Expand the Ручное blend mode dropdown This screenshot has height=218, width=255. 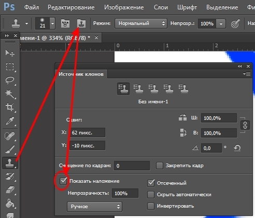point(94,207)
